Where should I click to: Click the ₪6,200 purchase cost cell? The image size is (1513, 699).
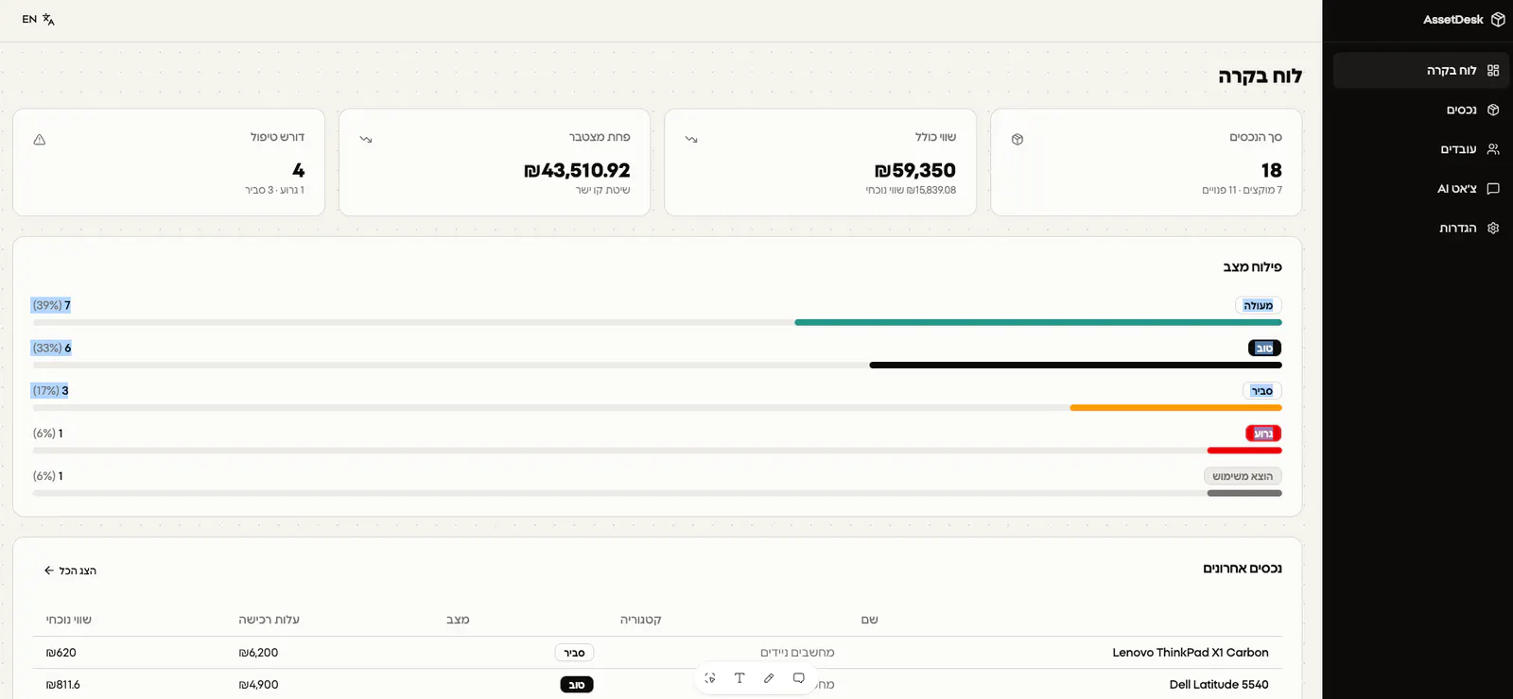pyautogui.click(x=258, y=653)
